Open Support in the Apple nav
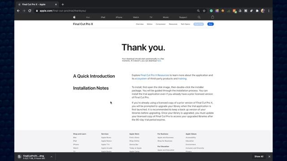 pyautogui.click(x=183, y=17)
